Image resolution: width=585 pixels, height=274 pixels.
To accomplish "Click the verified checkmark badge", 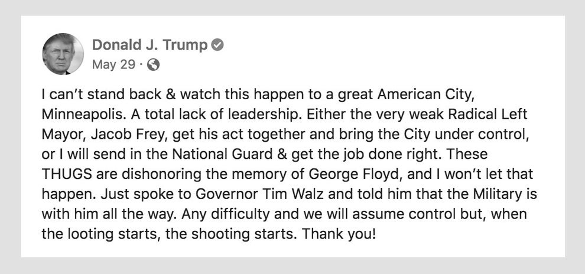I will click(217, 45).
